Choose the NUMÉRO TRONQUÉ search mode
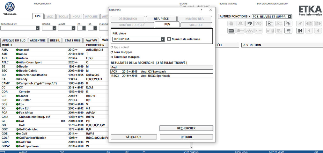The height and width of the screenshot is (153, 323). pos(132,25)
